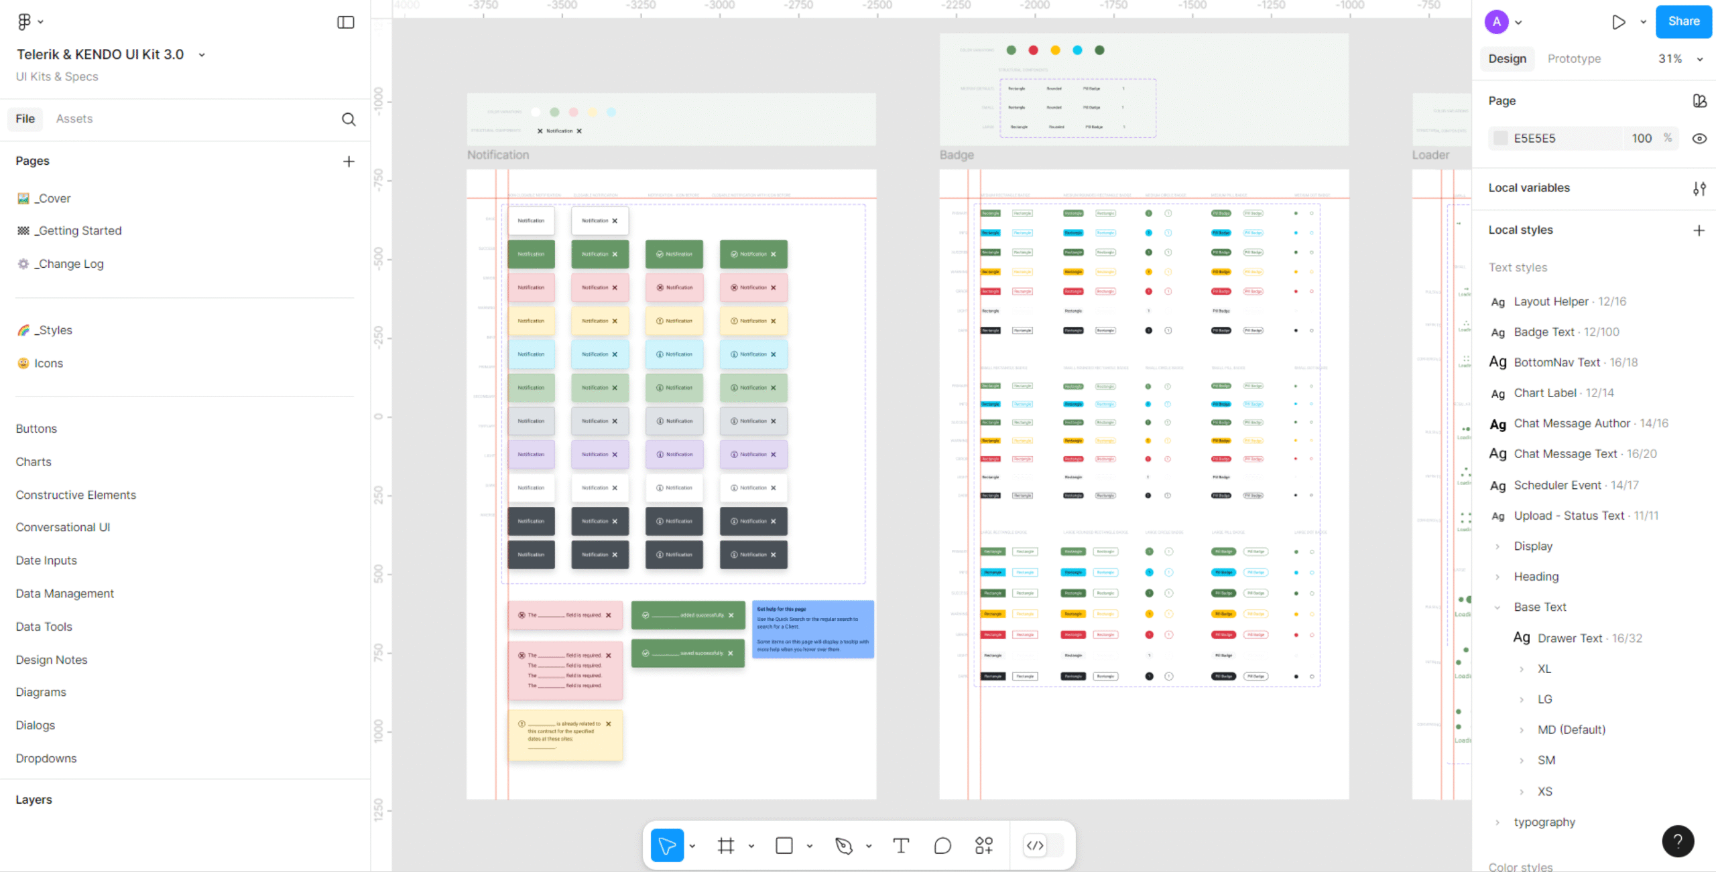Select the Frame tool
This screenshot has width=1716, height=872.
point(726,846)
